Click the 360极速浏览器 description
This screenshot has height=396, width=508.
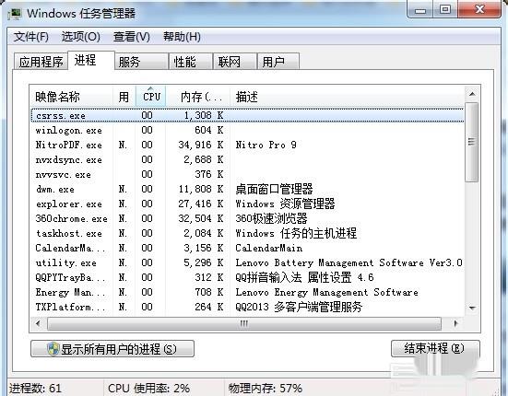click(271, 218)
